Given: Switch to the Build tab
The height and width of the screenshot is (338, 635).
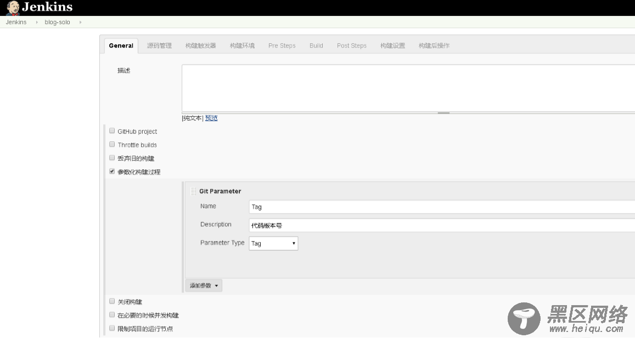Looking at the screenshot, I should click(316, 45).
